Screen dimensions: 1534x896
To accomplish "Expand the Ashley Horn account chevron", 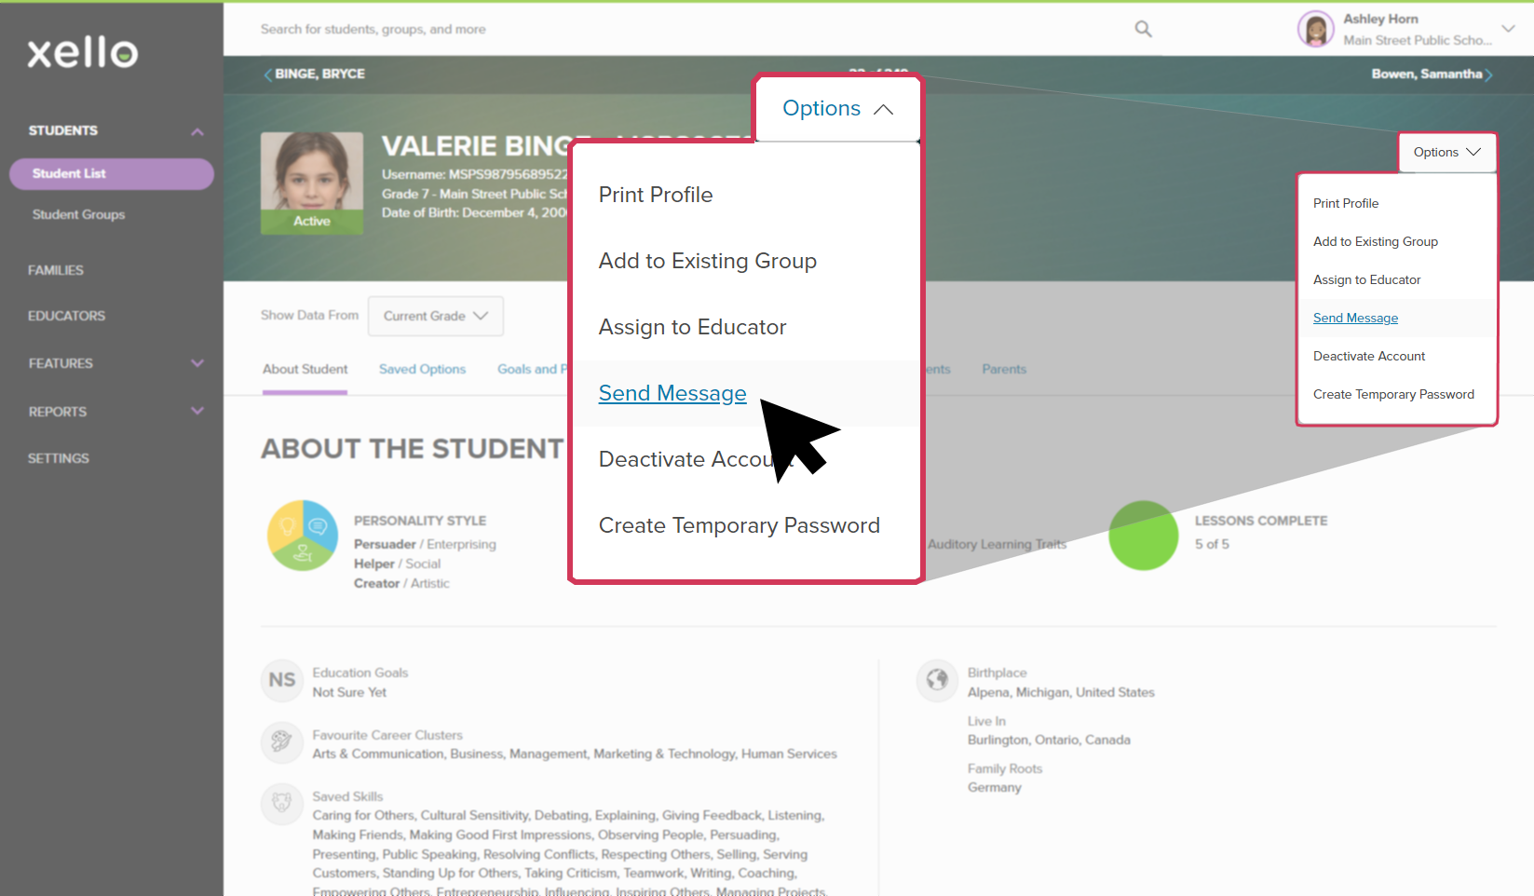I will click(1508, 29).
